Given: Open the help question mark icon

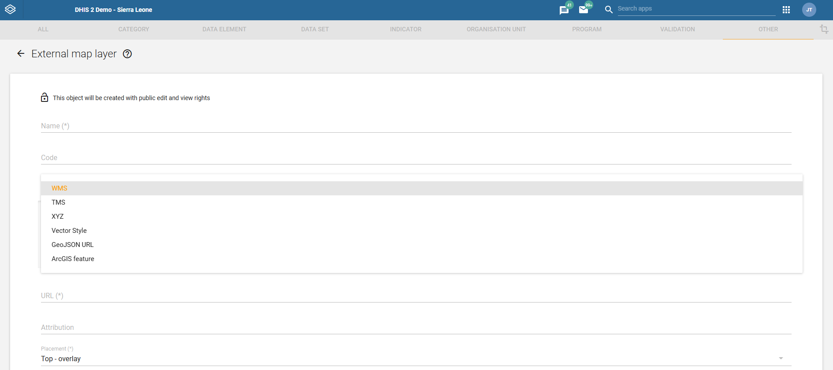Looking at the screenshot, I should click(127, 54).
